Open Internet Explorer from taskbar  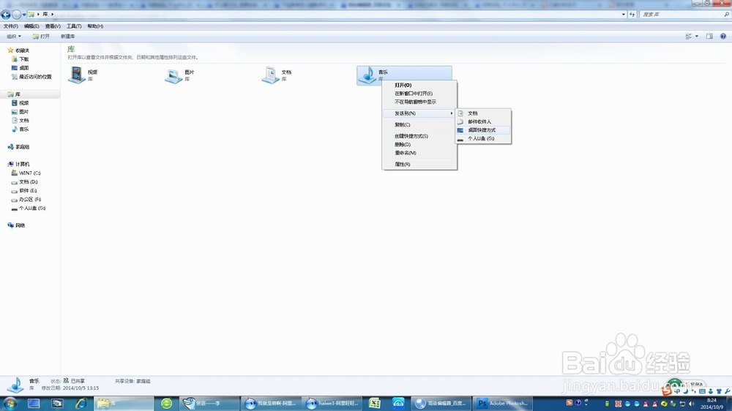pos(81,404)
